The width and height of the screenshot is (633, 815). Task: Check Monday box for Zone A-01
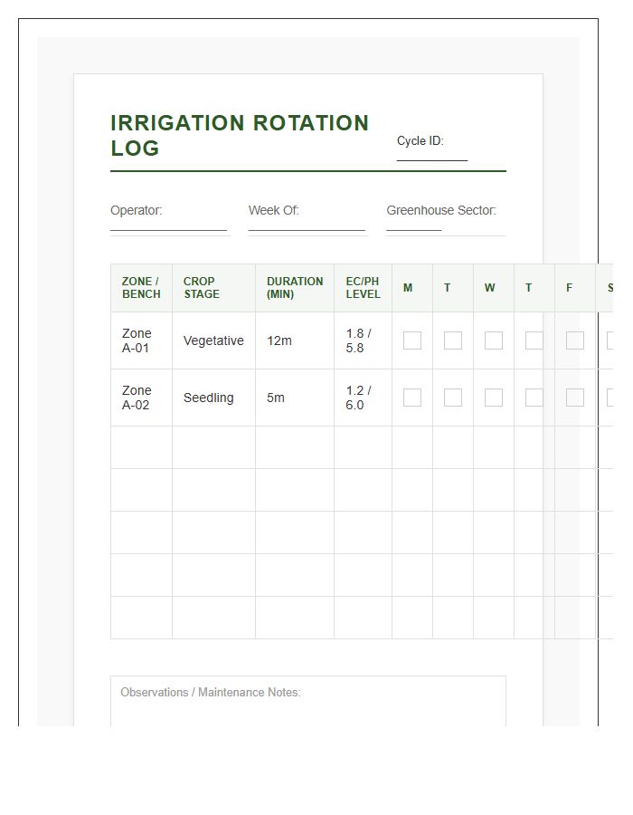coord(412,340)
